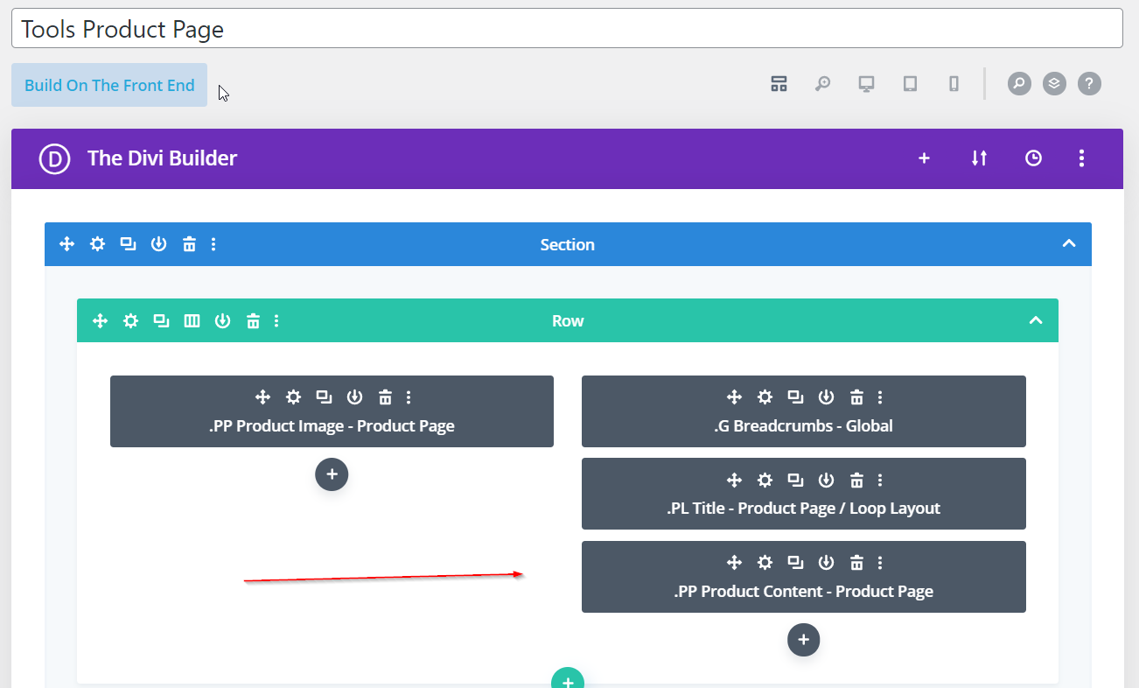The width and height of the screenshot is (1139, 688).
Task: Add module below .PP Product Image
Action: (x=332, y=474)
